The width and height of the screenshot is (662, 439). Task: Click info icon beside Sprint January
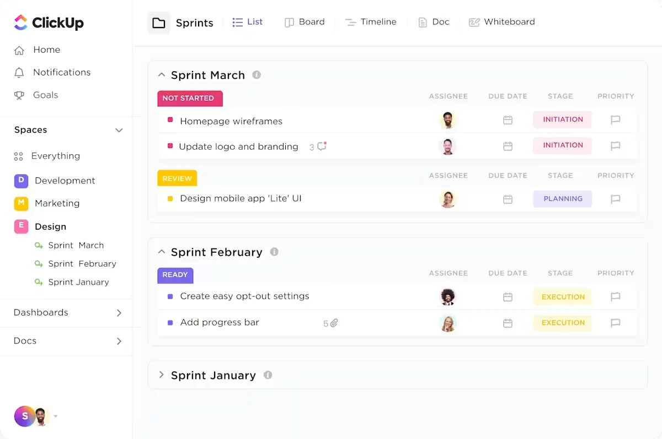click(x=268, y=375)
